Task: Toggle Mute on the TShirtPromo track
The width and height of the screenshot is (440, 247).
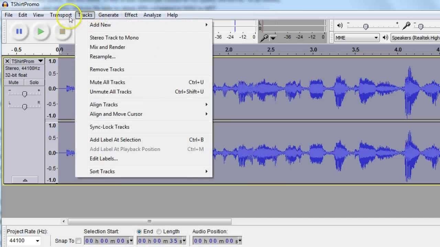Action: [x=13, y=82]
